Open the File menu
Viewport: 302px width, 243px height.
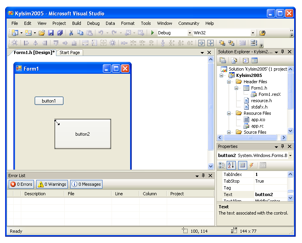(15, 23)
